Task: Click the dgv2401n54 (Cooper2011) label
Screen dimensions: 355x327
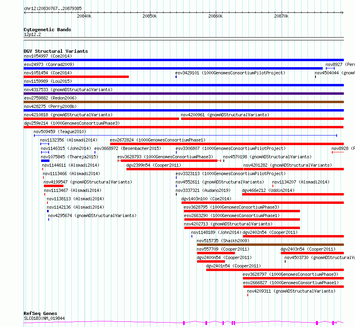Action: click(x=233, y=266)
